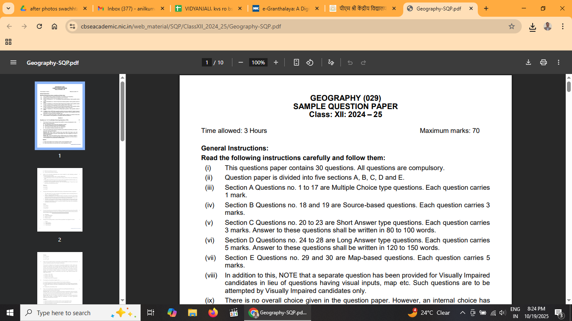Reload the current page
572x321 pixels.
tap(39, 26)
